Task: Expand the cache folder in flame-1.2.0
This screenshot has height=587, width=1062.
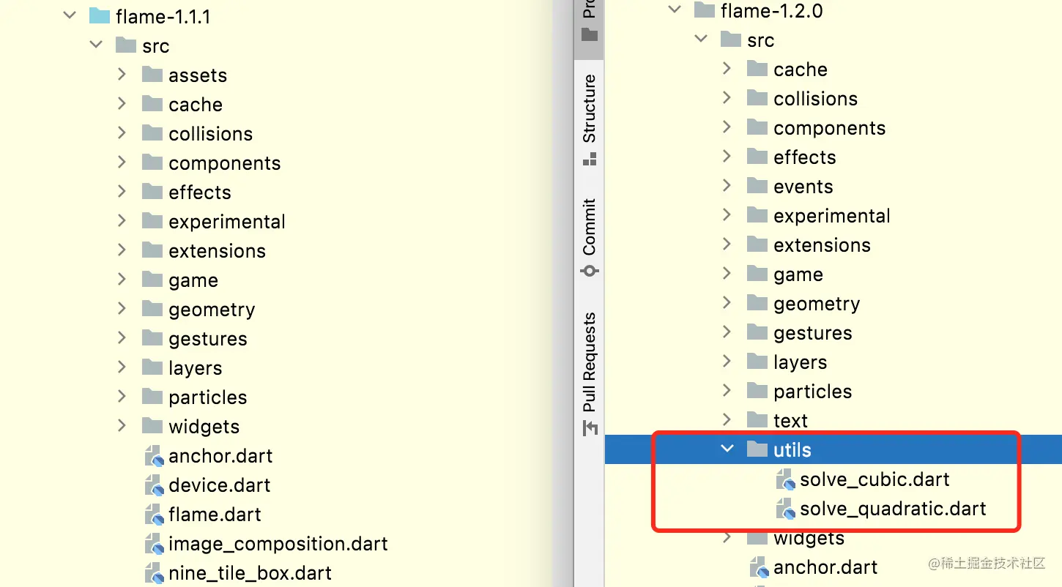Action: pyautogui.click(x=727, y=68)
